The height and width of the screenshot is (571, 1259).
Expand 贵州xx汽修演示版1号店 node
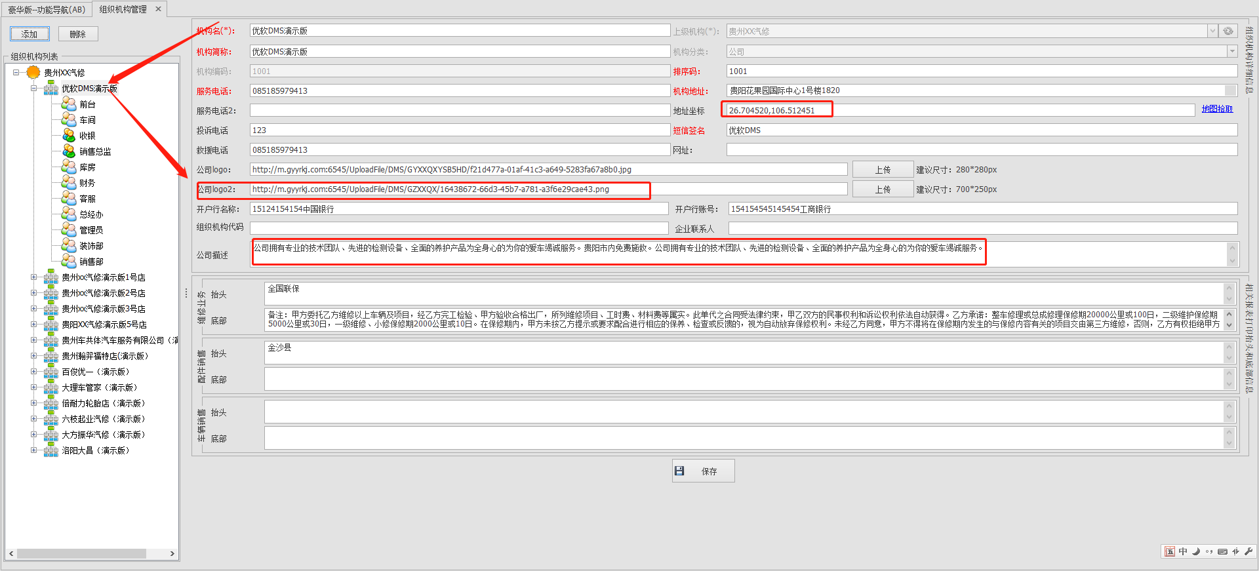(x=34, y=277)
